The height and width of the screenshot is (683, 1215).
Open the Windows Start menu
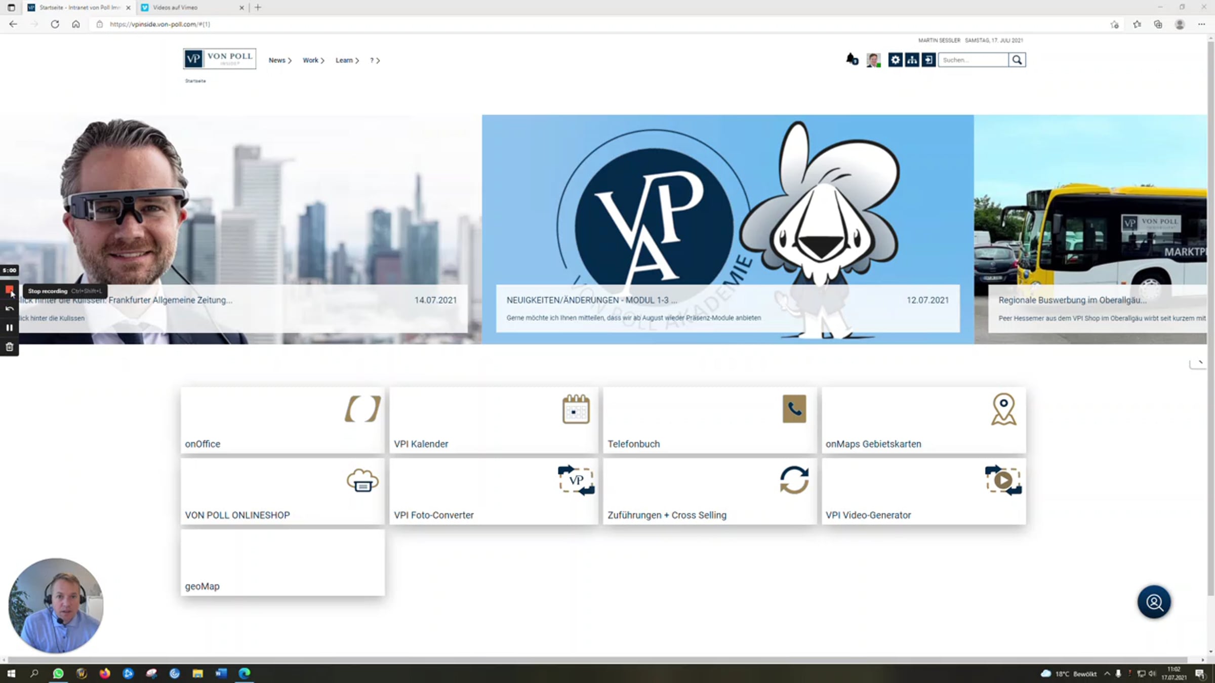pyautogui.click(x=11, y=673)
